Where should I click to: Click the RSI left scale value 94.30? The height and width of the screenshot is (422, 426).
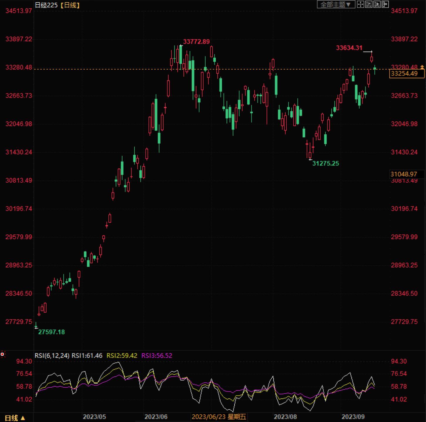(24, 362)
